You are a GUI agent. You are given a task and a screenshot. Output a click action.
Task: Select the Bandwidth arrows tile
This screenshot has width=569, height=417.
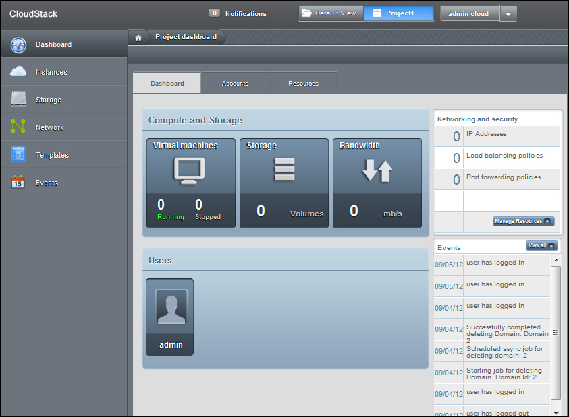coord(377,170)
